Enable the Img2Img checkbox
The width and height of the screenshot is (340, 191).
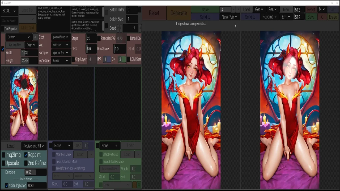[x=4, y=155]
